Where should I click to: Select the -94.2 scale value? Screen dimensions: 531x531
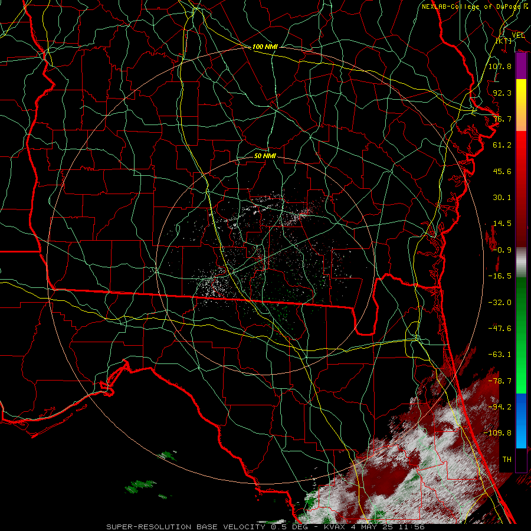click(500, 407)
